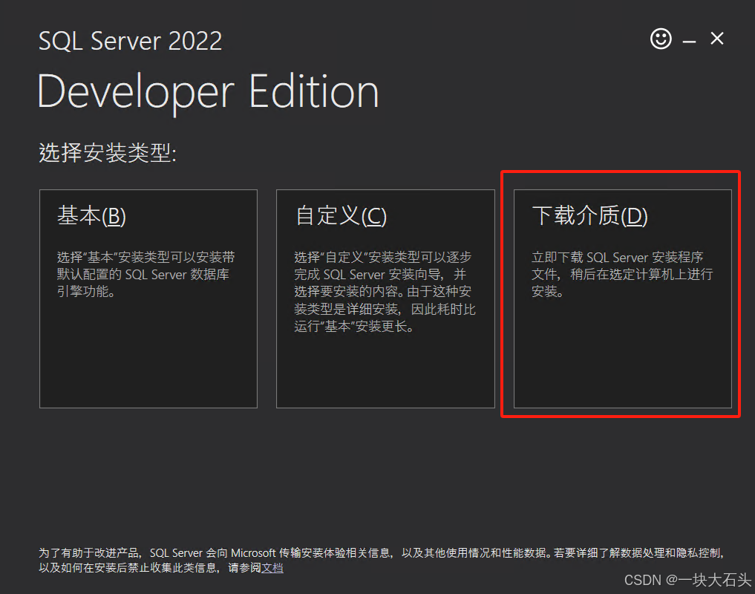Viewport: 755px width, 594px height.
Task: Choose the 基本(B) installation type
Action: coord(148,298)
